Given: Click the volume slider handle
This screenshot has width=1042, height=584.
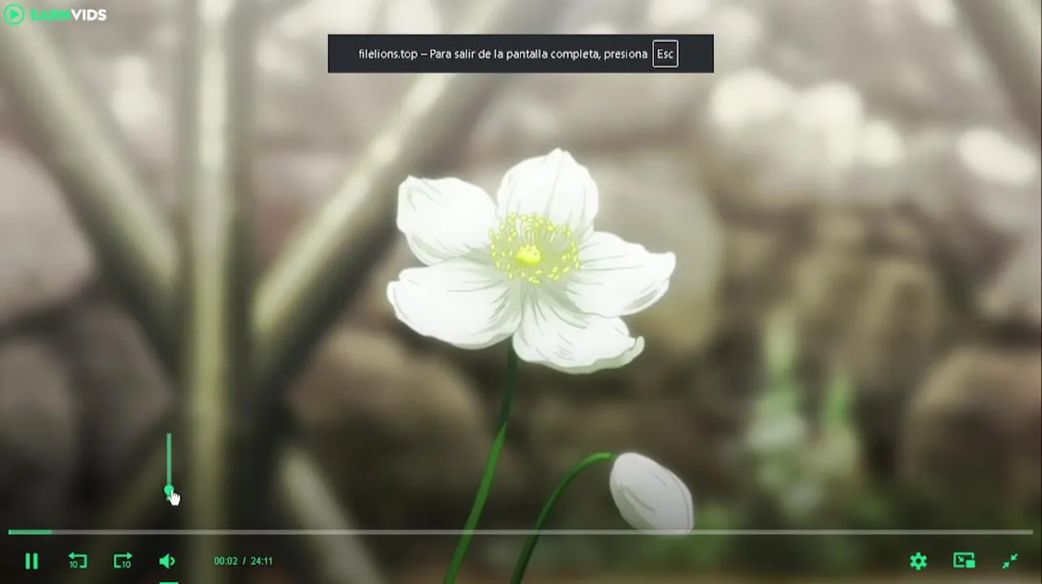Looking at the screenshot, I should pos(169,490).
